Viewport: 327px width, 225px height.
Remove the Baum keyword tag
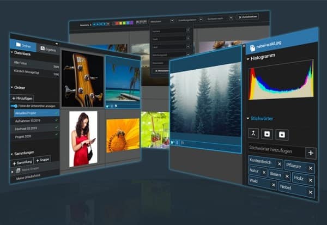(287, 177)
